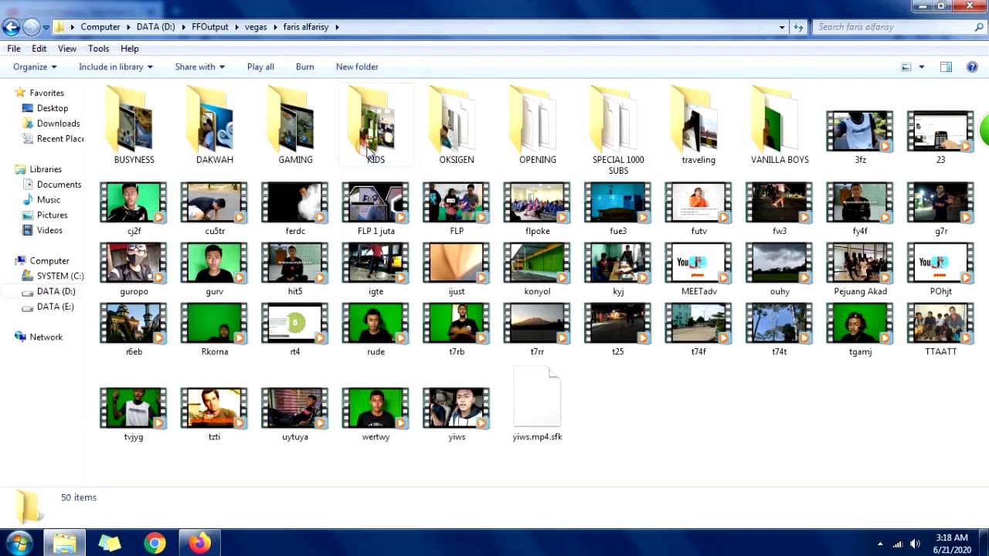Click the Burn button
The width and height of the screenshot is (989, 556).
304,67
